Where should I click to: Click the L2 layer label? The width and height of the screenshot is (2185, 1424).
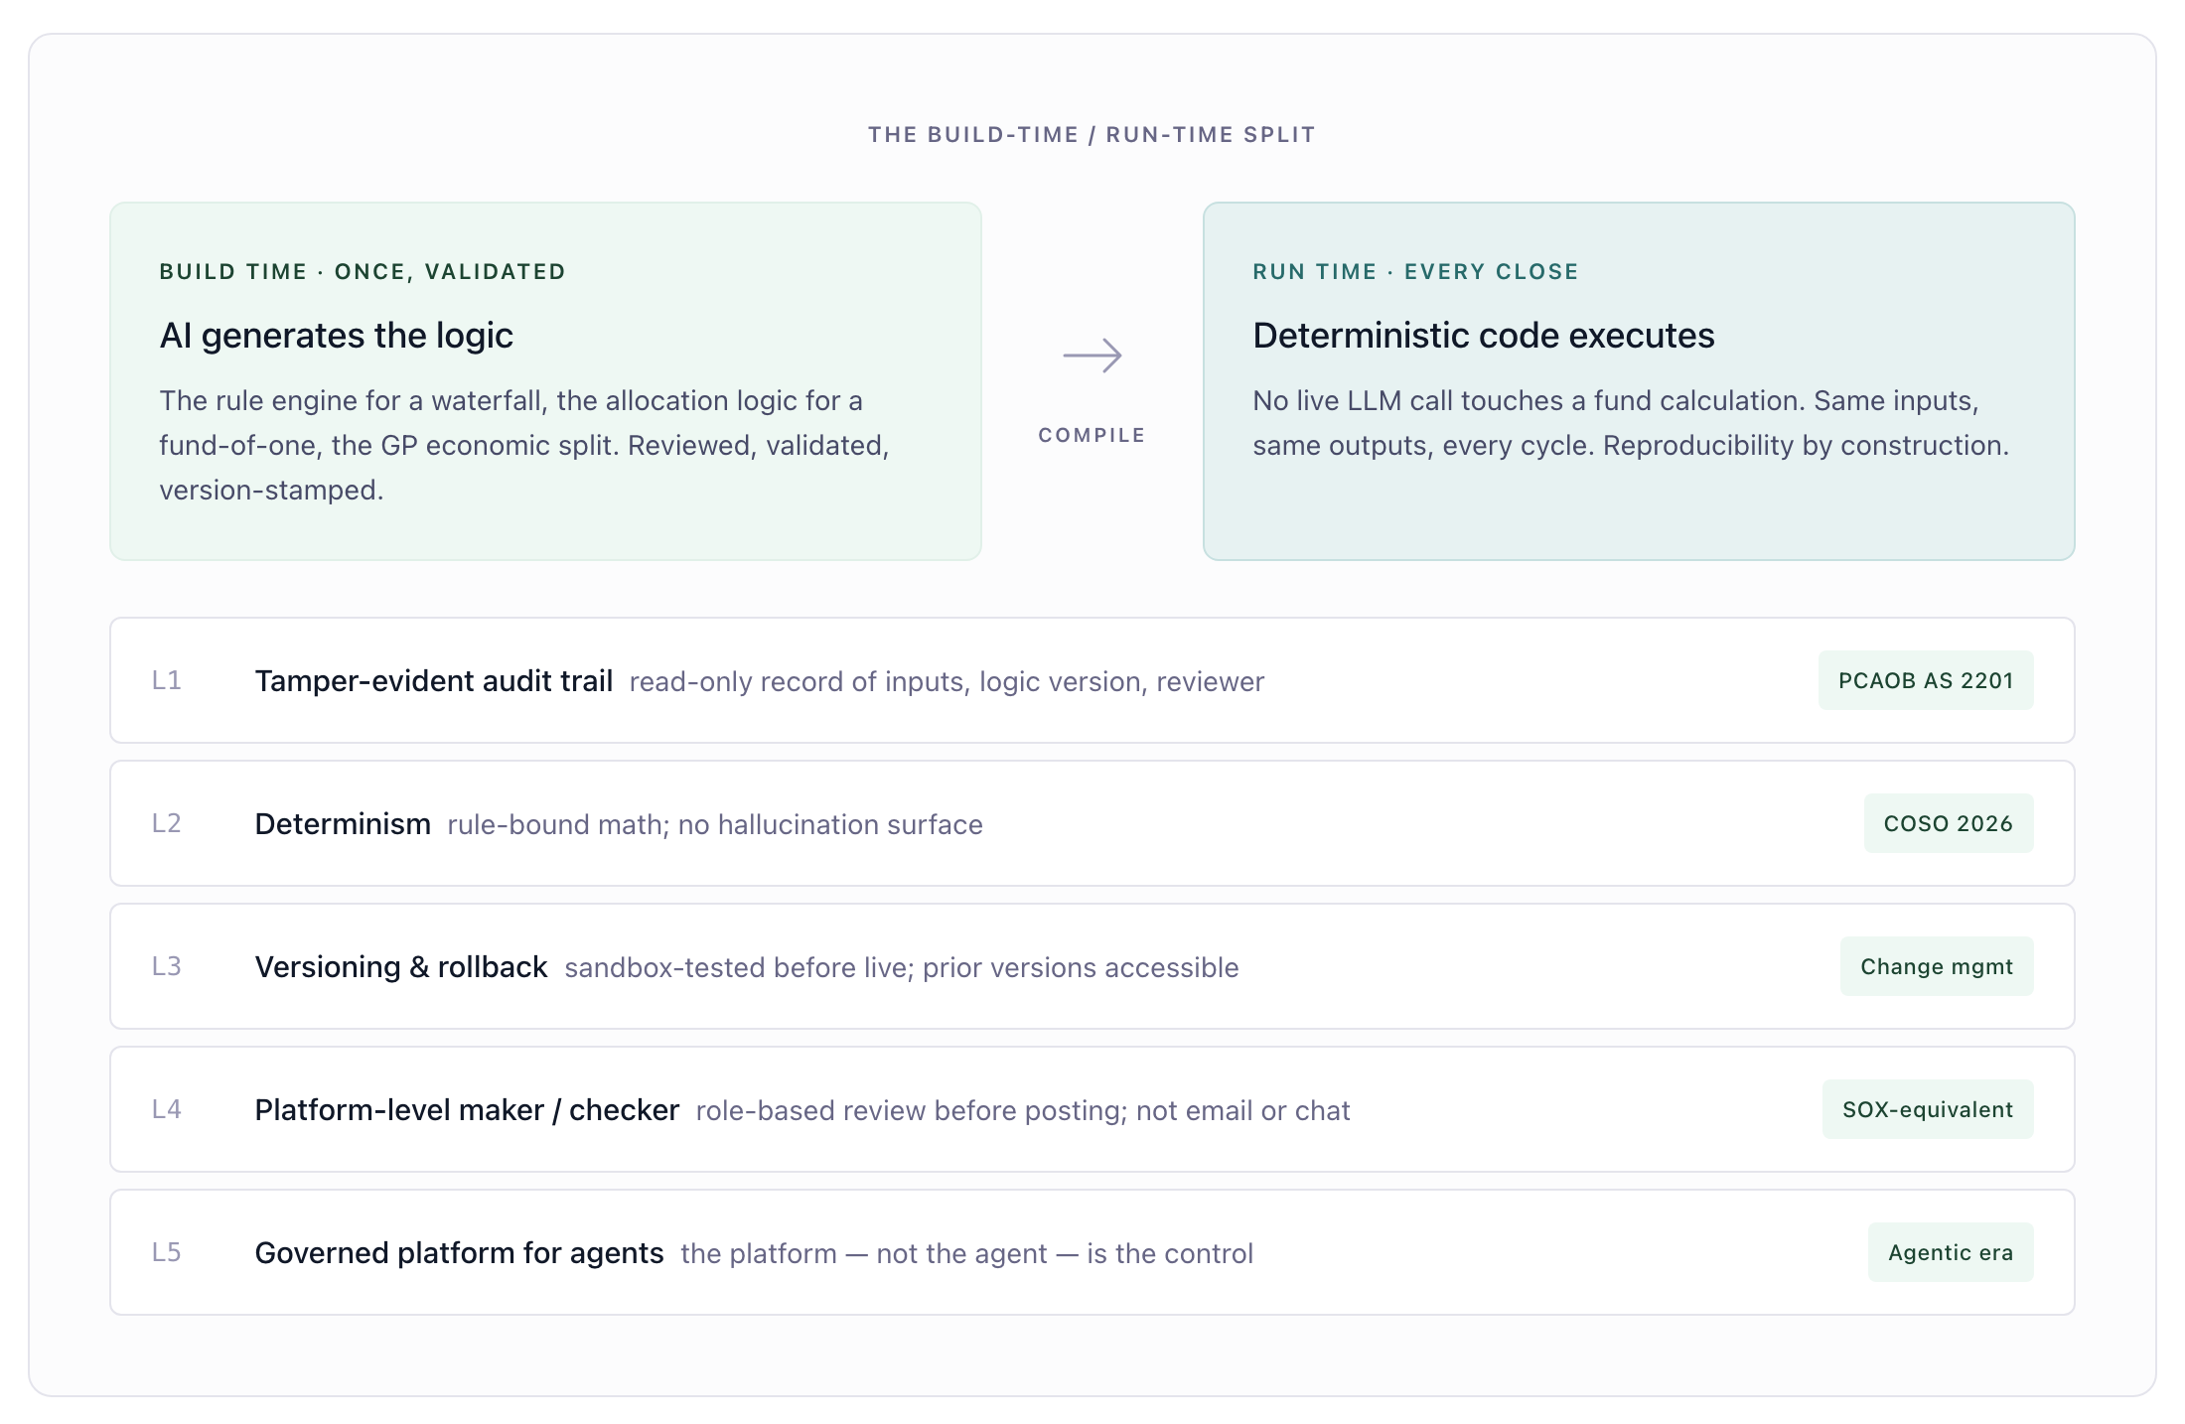167,823
